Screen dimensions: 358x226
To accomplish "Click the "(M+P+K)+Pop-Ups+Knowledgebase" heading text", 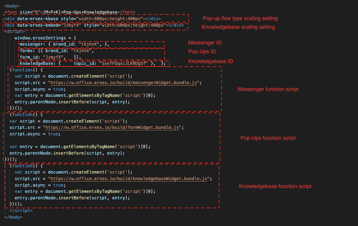I will [x=80, y=12].
